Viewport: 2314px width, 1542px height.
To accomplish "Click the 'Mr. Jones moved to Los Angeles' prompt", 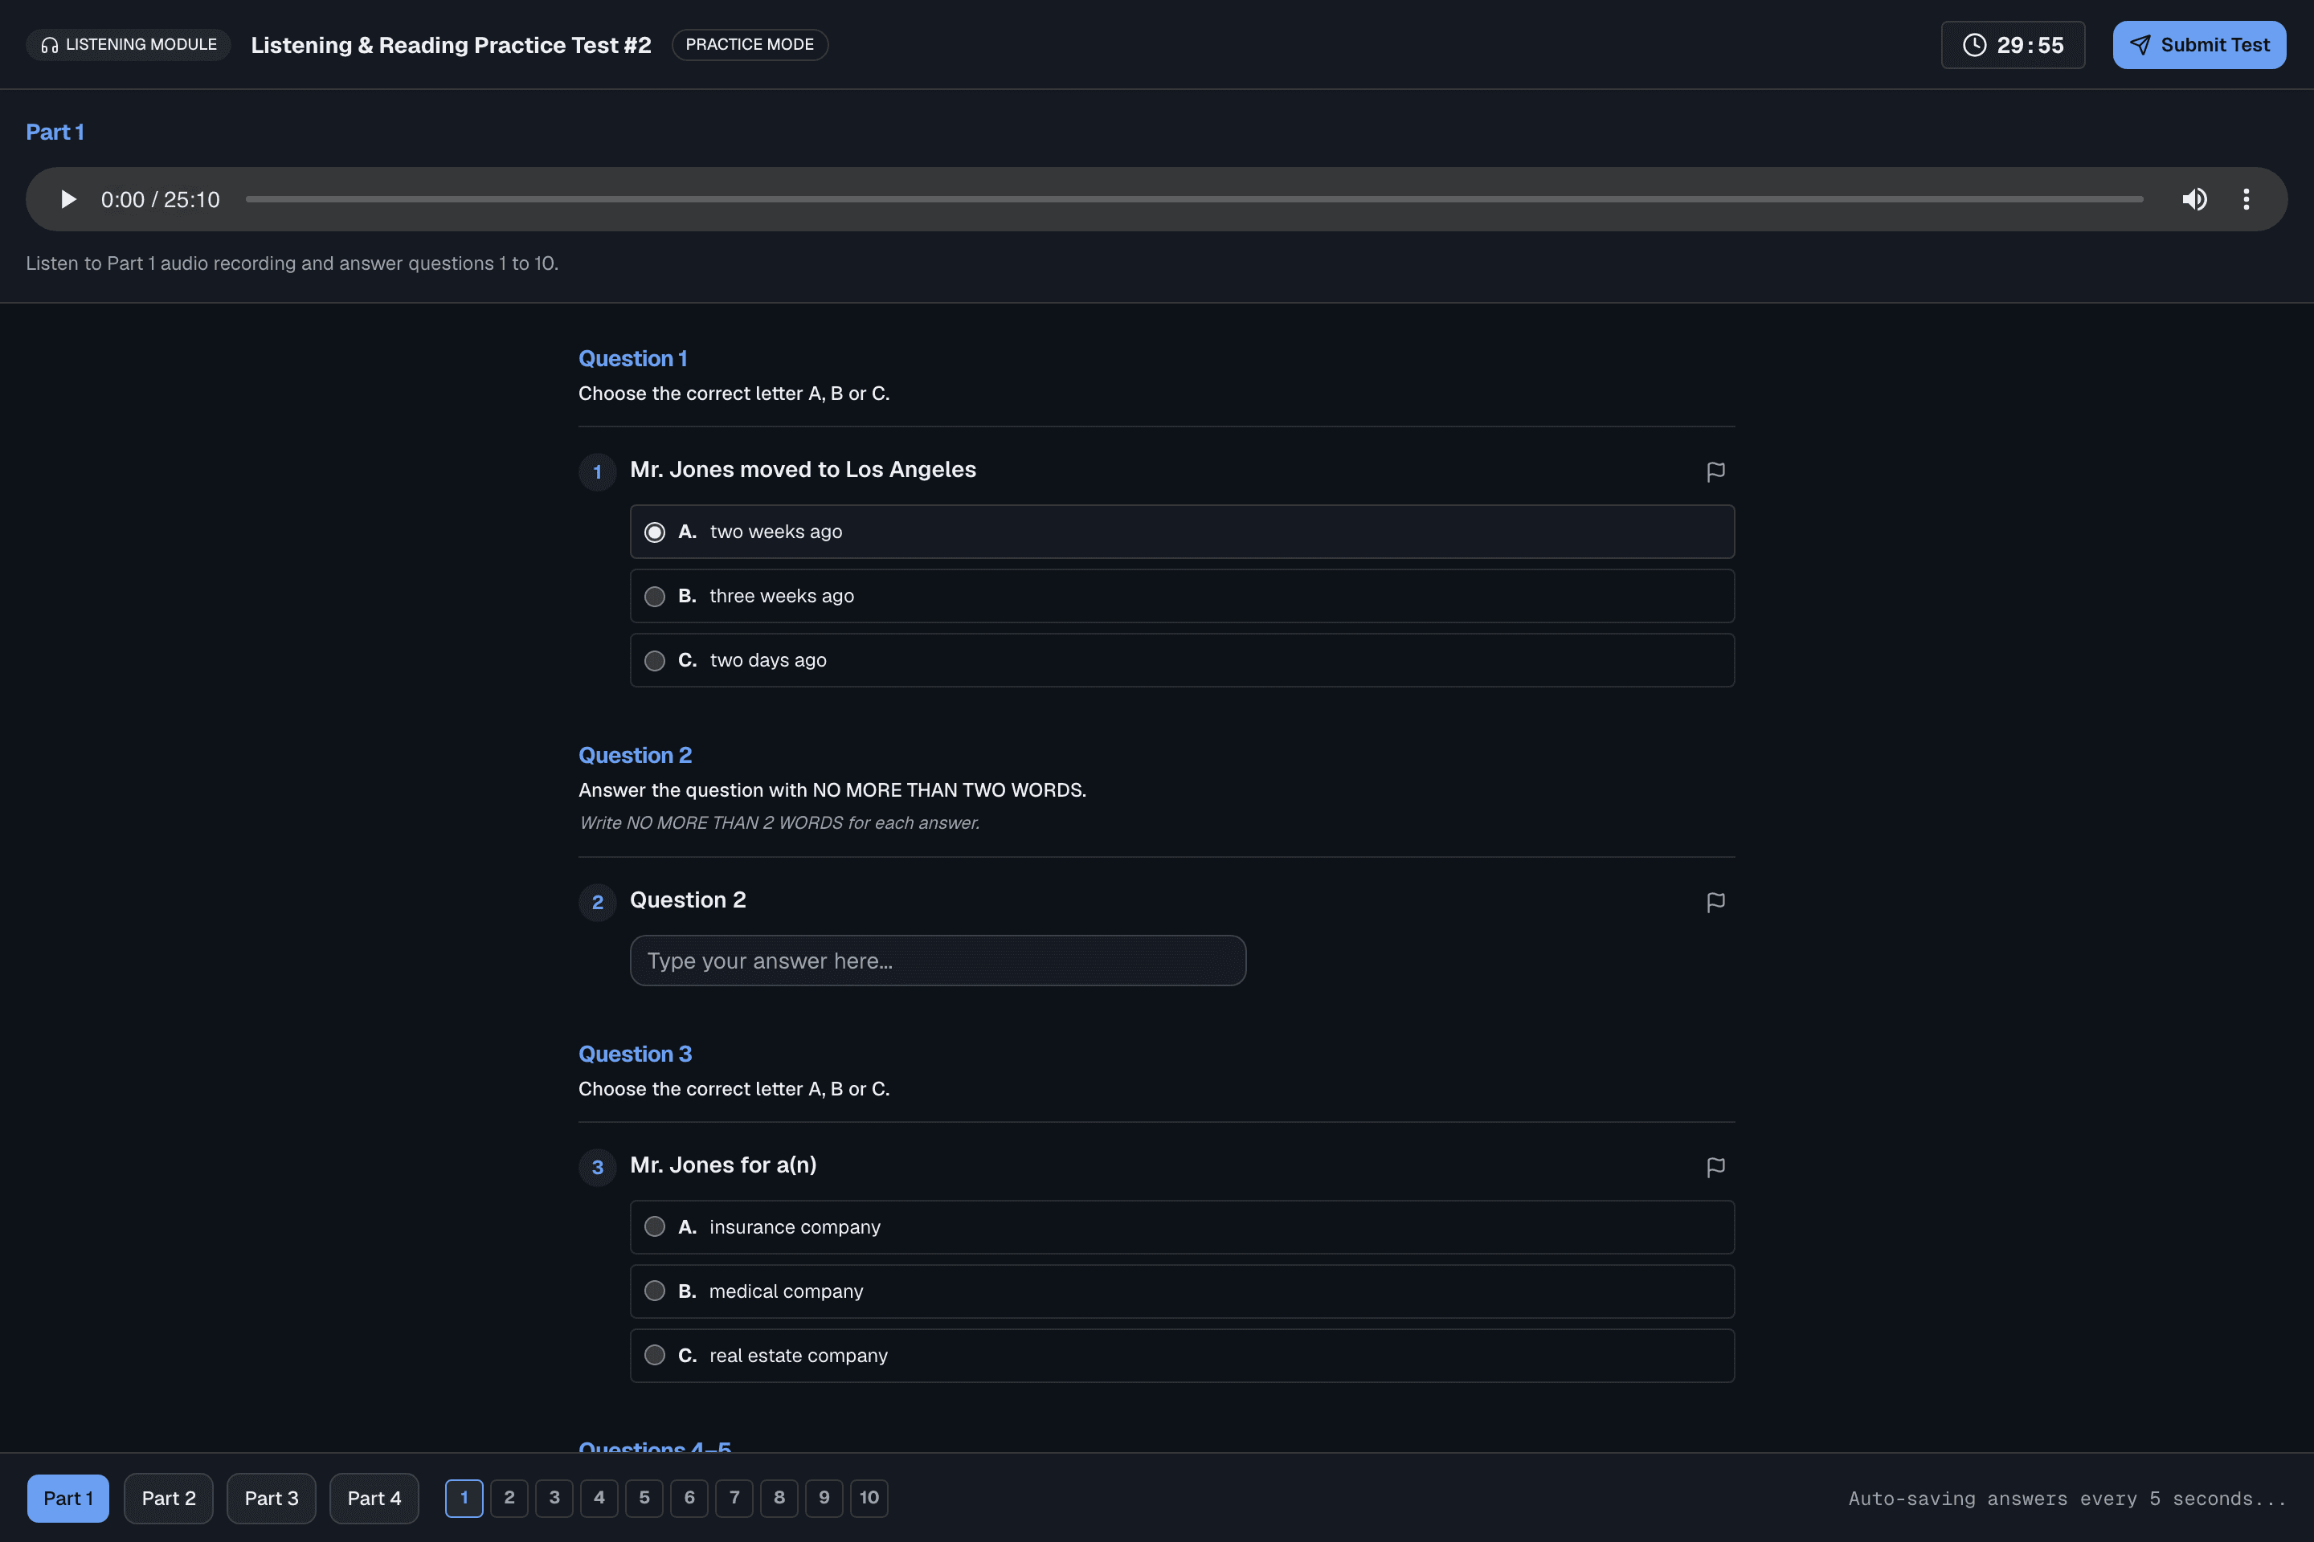I will (803, 470).
